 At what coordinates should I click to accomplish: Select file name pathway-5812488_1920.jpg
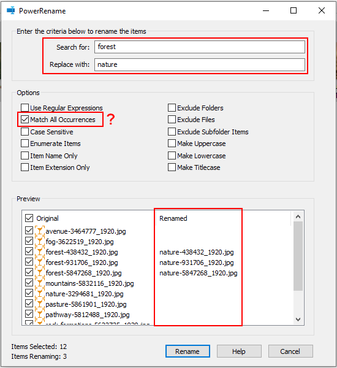88,315
